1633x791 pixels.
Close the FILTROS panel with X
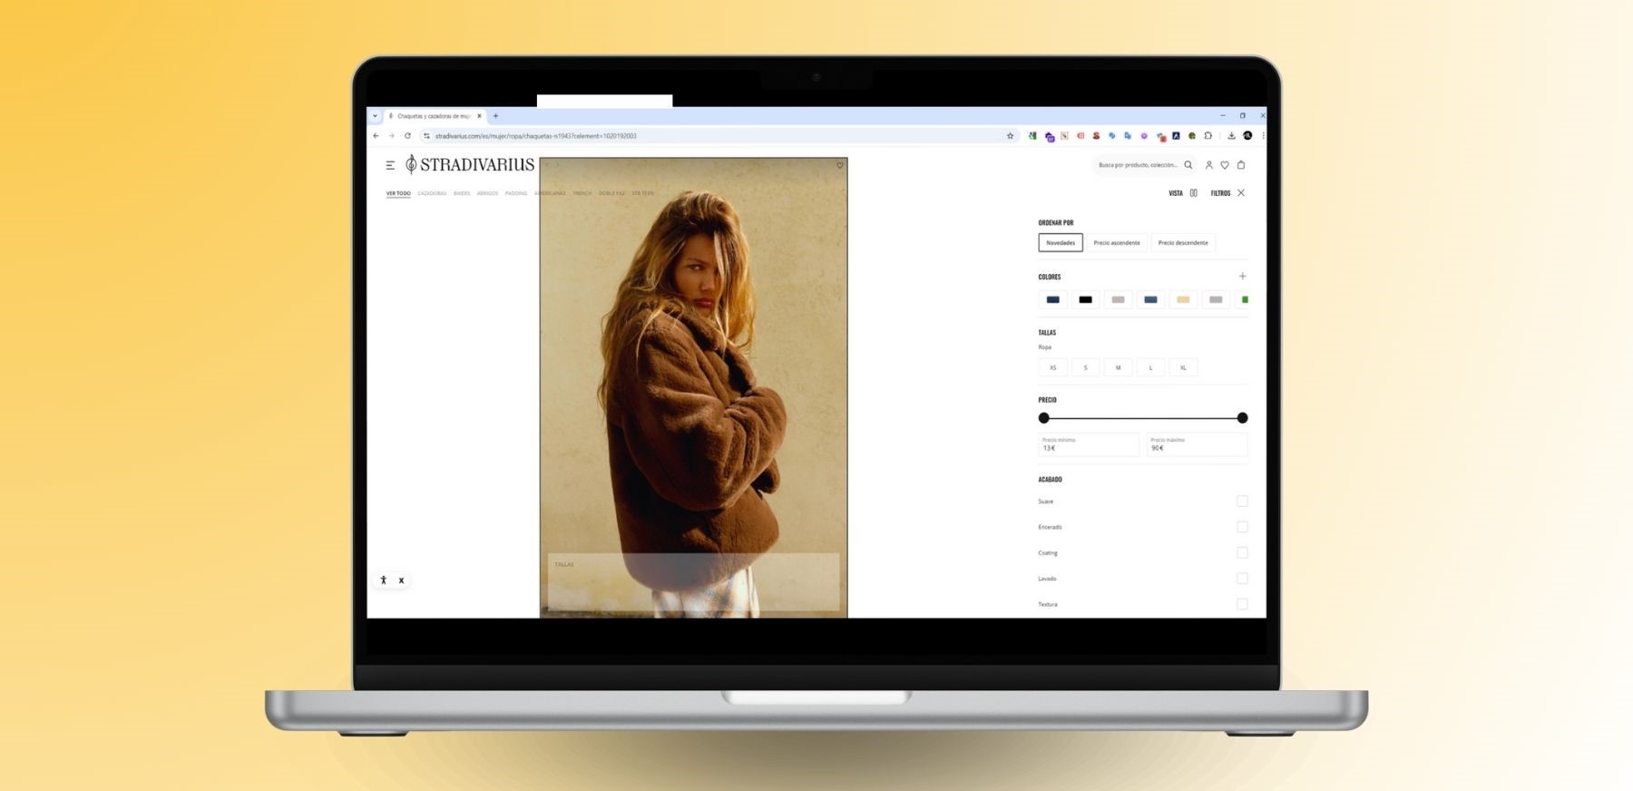1241,193
